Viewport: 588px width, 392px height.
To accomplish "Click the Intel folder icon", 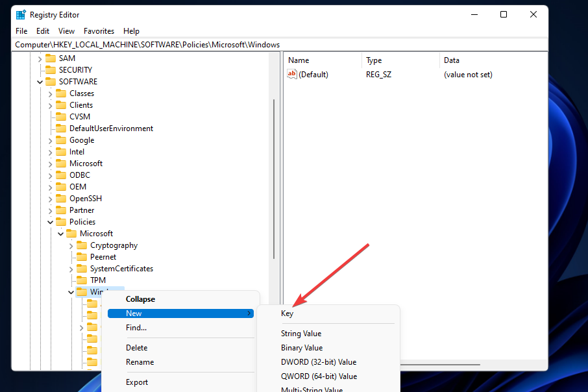I will 60,151.
